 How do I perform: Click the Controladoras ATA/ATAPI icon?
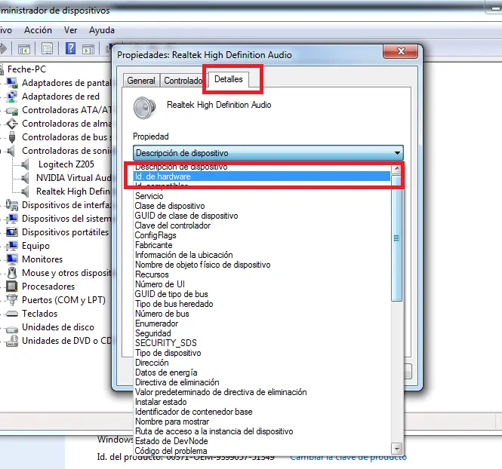pyautogui.click(x=12, y=110)
